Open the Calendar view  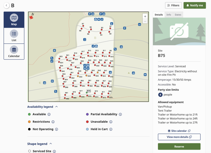click(x=14, y=52)
